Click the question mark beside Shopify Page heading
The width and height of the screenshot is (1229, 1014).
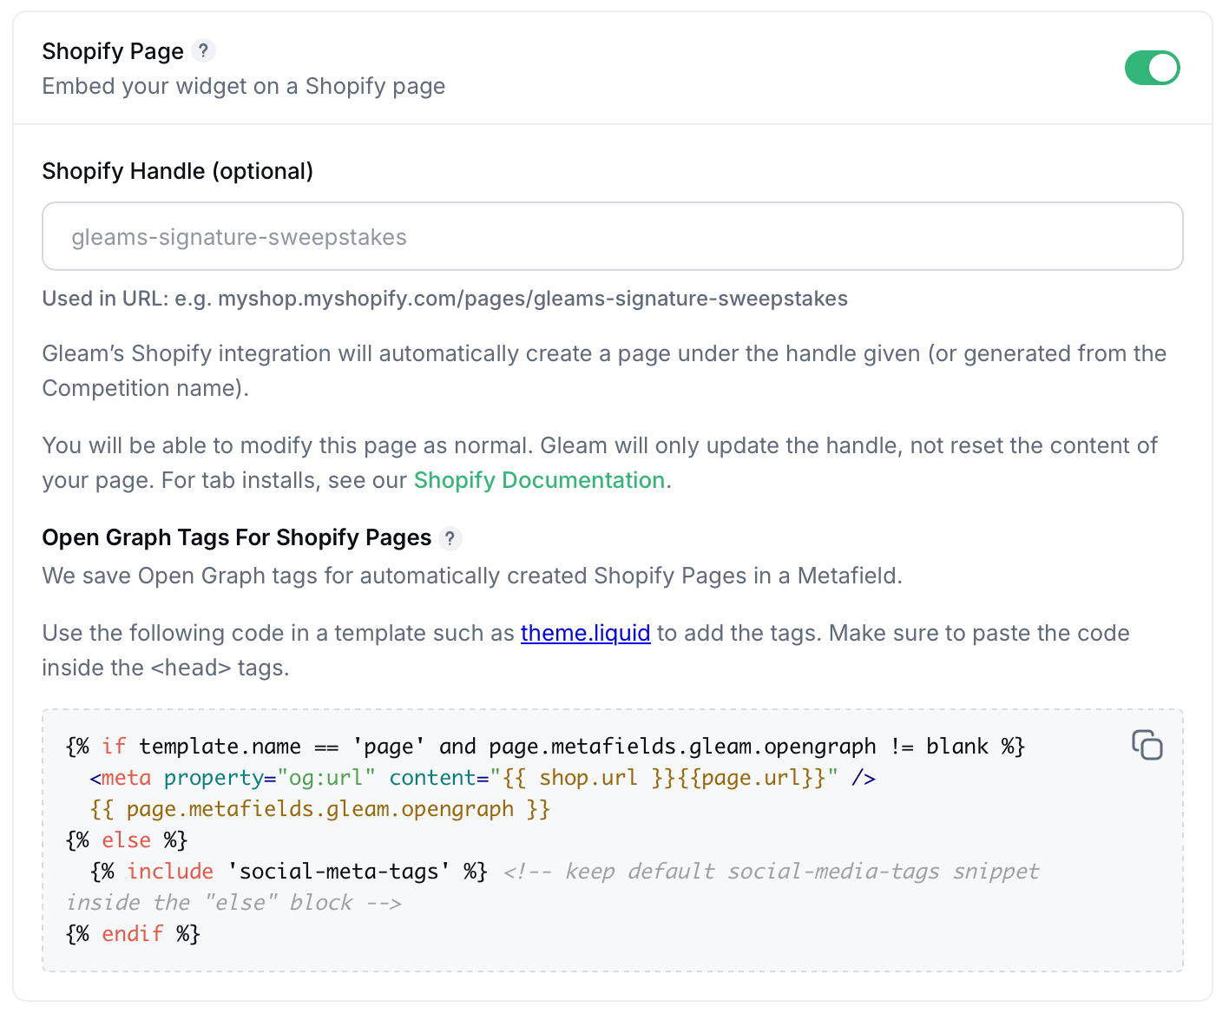click(204, 50)
